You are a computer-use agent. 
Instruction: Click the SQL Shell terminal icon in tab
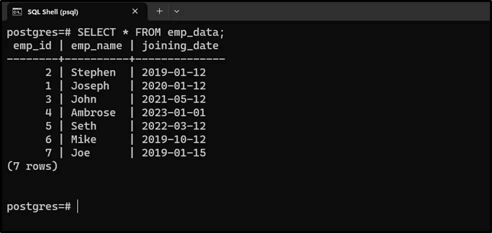17,11
